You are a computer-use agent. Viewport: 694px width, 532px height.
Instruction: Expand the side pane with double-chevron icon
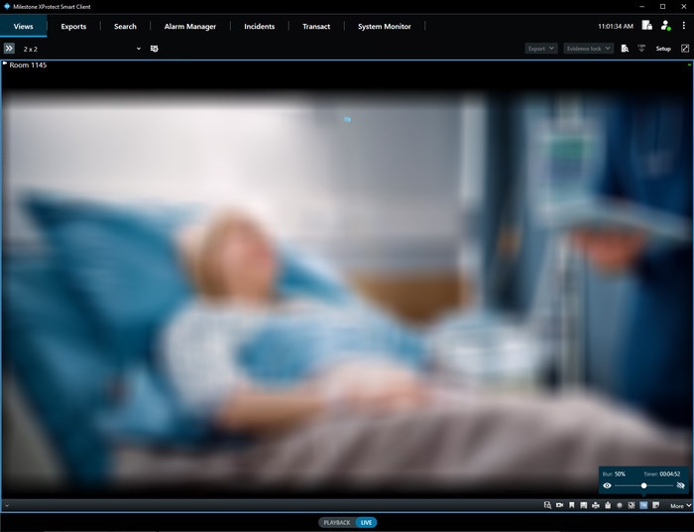coord(9,49)
